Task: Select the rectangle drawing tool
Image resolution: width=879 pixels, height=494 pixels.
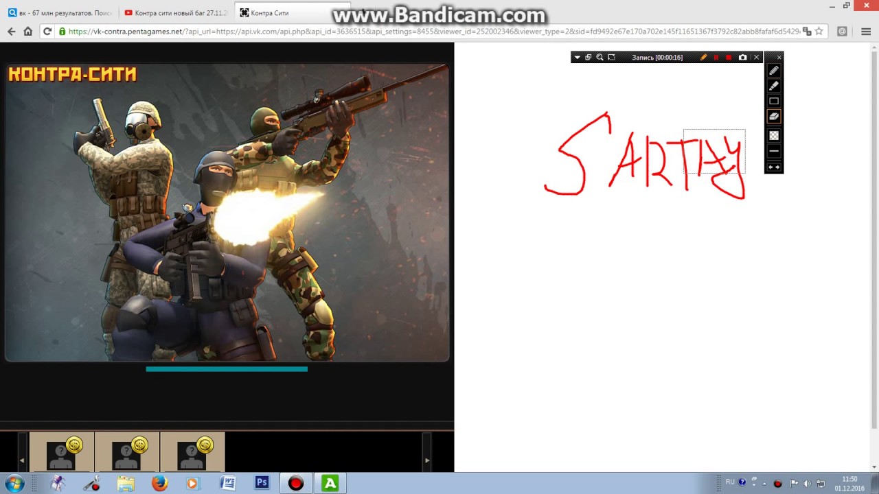Action: pyautogui.click(x=774, y=101)
